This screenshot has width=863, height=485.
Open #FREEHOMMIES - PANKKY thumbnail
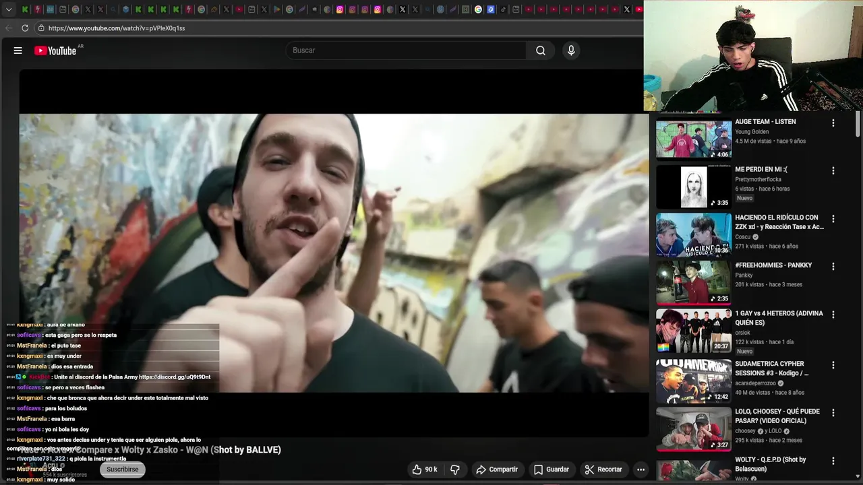pos(694,282)
